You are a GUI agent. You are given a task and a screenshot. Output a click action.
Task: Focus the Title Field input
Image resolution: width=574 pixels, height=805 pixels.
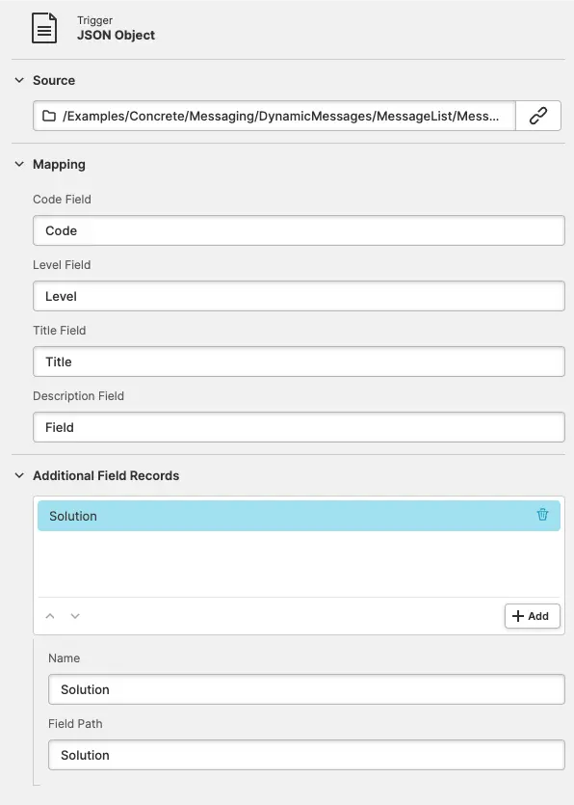(x=299, y=362)
